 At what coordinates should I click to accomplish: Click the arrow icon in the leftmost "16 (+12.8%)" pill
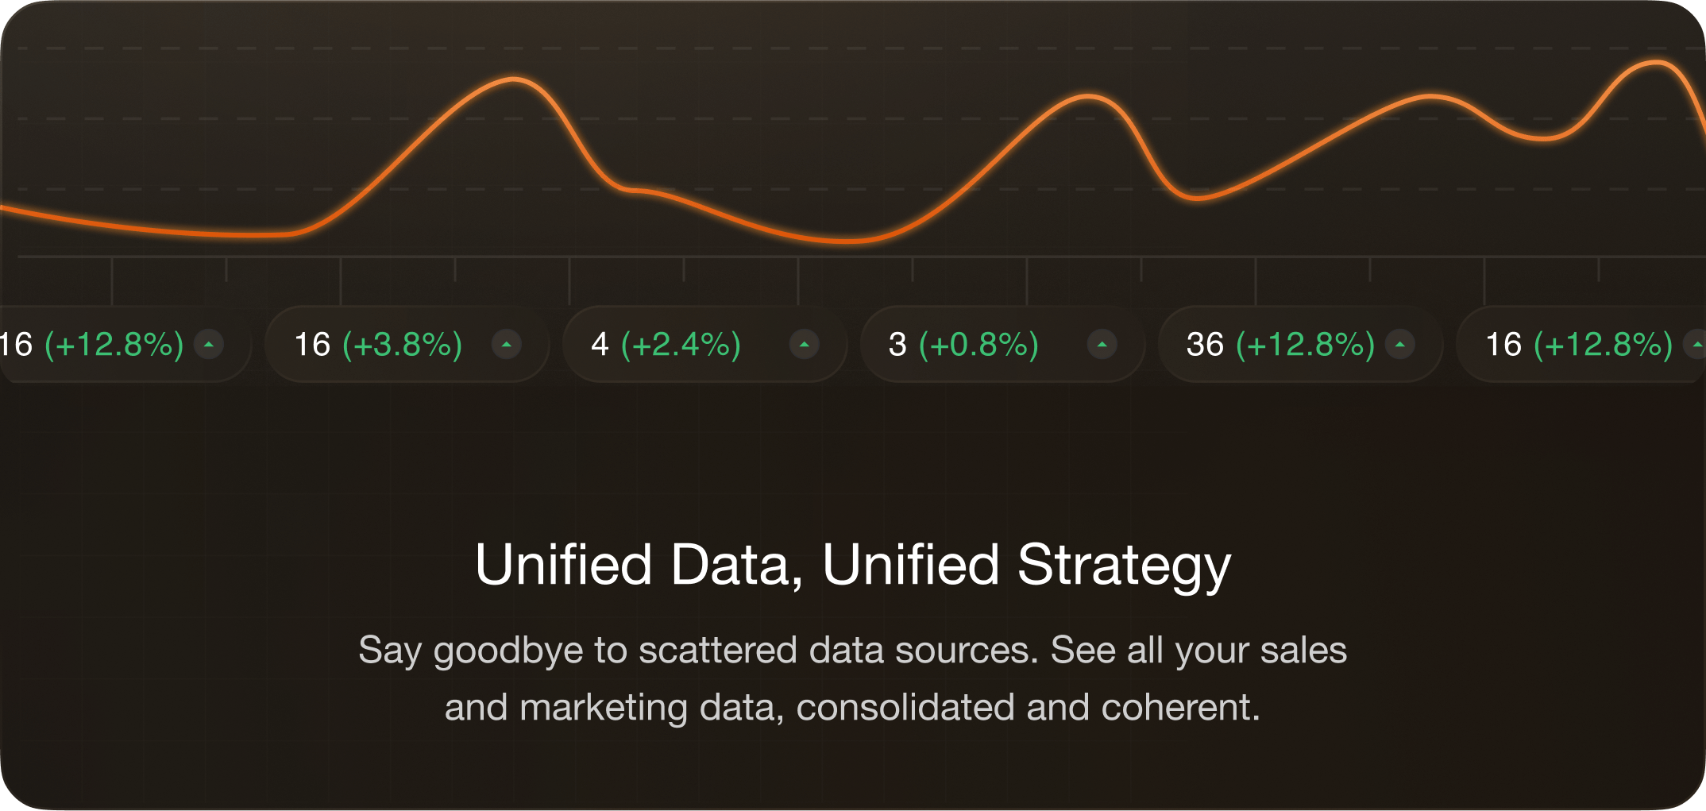[208, 345]
